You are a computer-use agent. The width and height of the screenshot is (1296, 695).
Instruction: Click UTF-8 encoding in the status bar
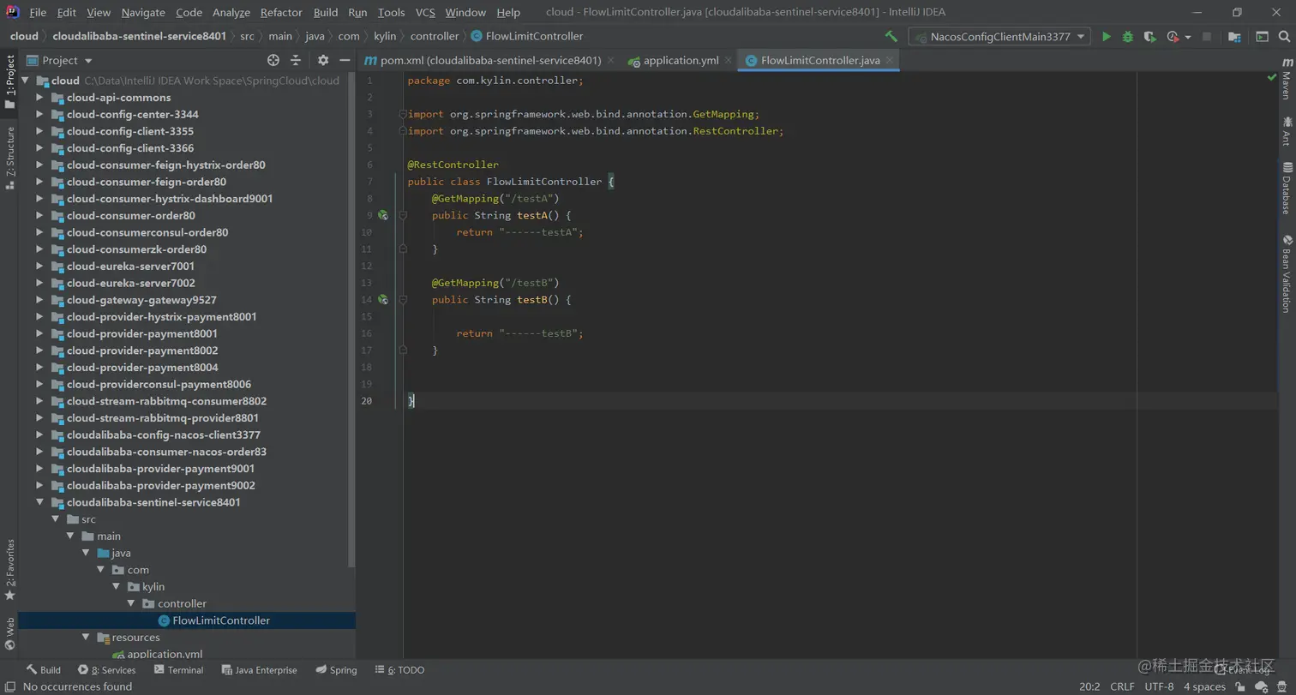pos(1159,686)
